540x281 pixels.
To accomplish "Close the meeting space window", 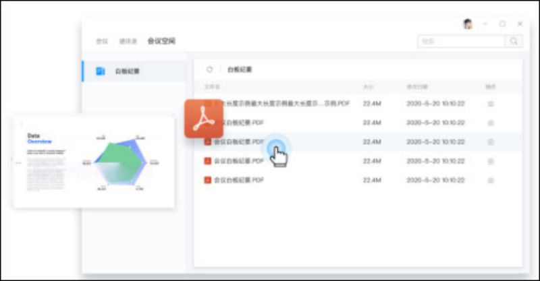I will point(520,24).
